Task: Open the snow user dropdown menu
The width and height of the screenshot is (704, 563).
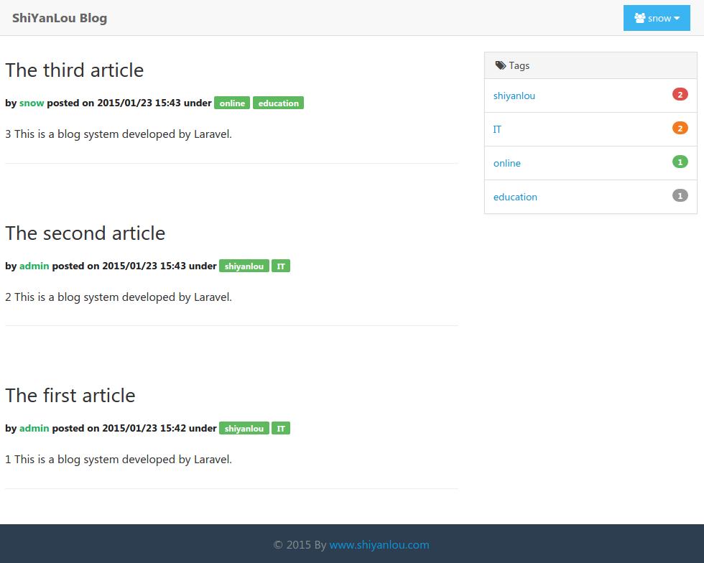Action: [x=657, y=18]
